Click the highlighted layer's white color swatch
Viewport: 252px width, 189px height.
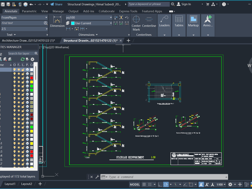(32, 70)
